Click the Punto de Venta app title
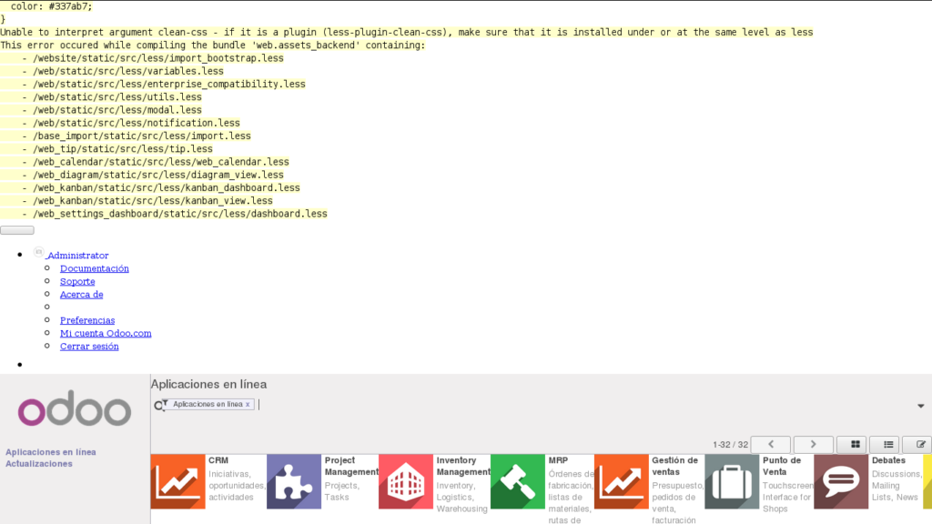Viewport: 932px width, 524px height. pyautogui.click(x=784, y=467)
